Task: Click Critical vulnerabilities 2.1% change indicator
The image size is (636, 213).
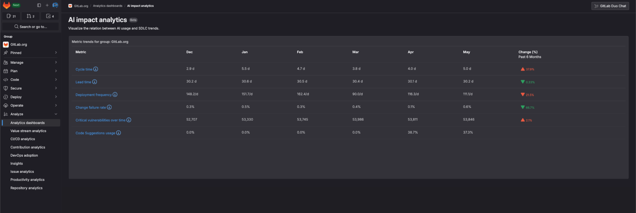Action: (526, 120)
